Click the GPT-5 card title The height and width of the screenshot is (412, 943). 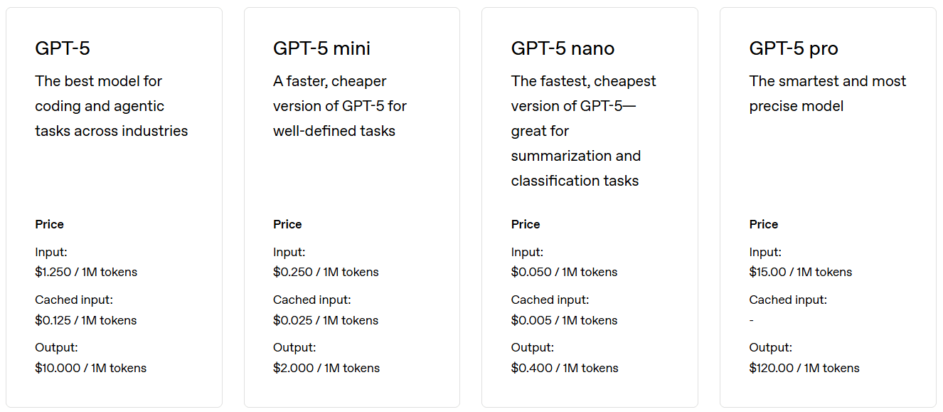click(63, 48)
